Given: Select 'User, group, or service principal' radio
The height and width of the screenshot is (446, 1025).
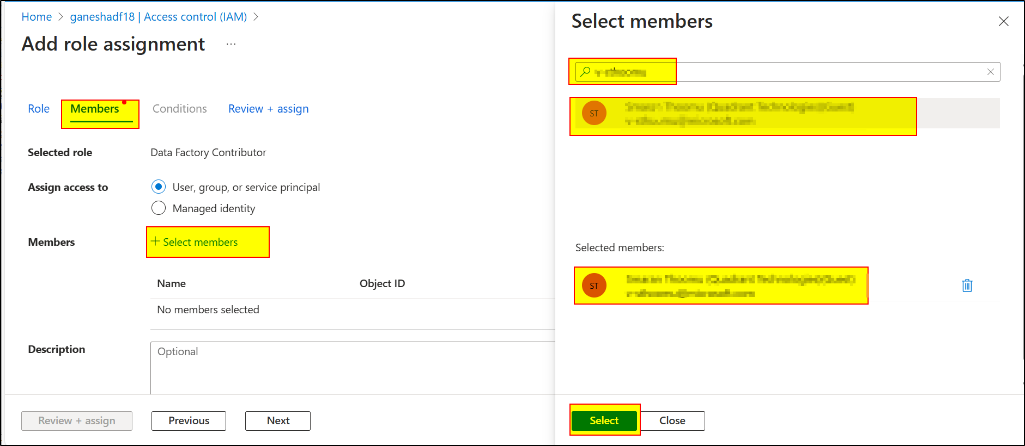Looking at the screenshot, I should coord(159,187).
